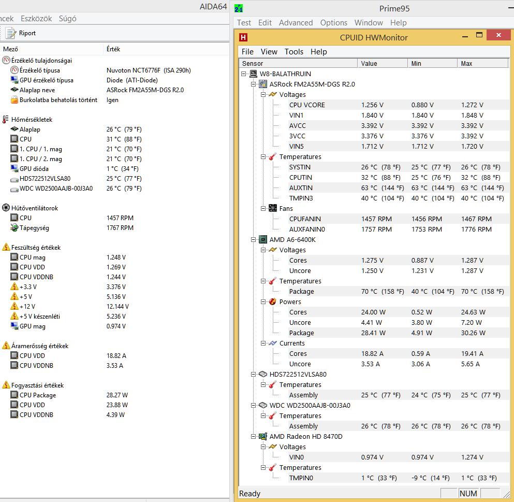
Task: Open the Prime95 Options menu
Action: pyautogui.click(x=334, y=23)
